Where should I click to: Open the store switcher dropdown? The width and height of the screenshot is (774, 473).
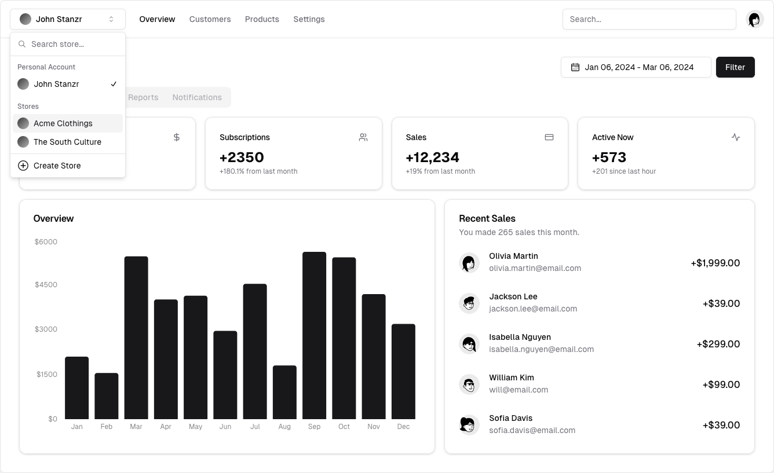coord(67,19)
